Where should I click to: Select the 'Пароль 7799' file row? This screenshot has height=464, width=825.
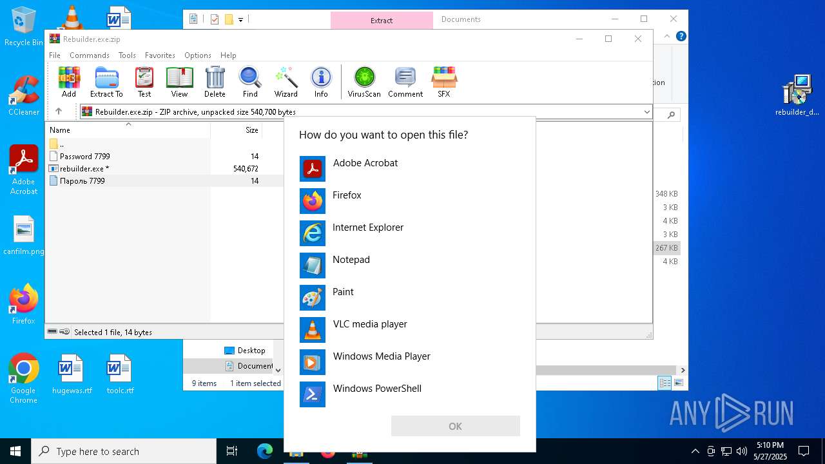coord(164,180)
